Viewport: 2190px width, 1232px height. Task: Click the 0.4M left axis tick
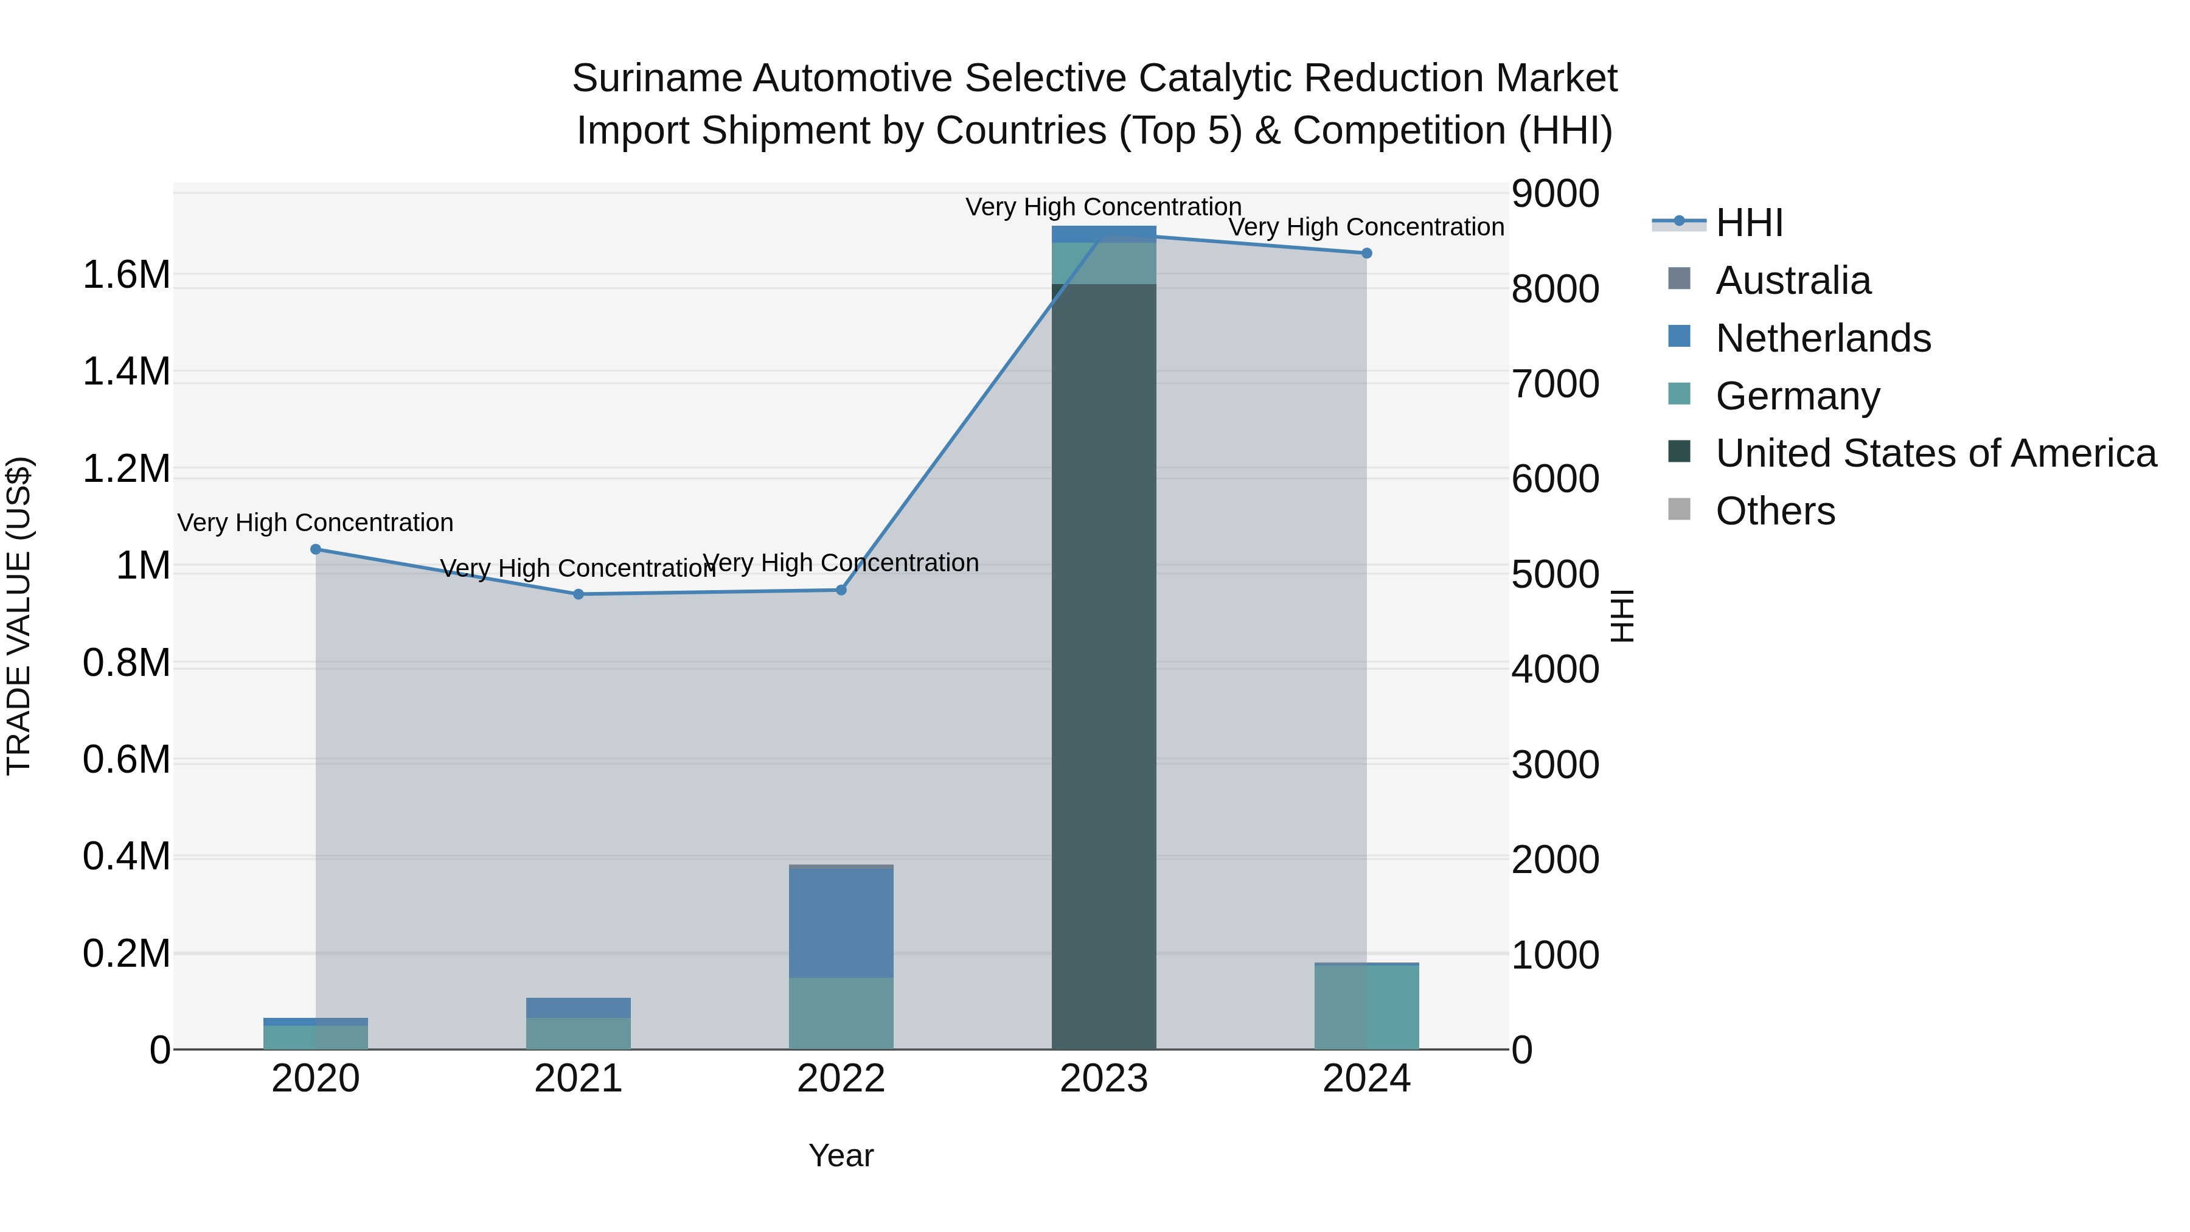click(126, 856)
